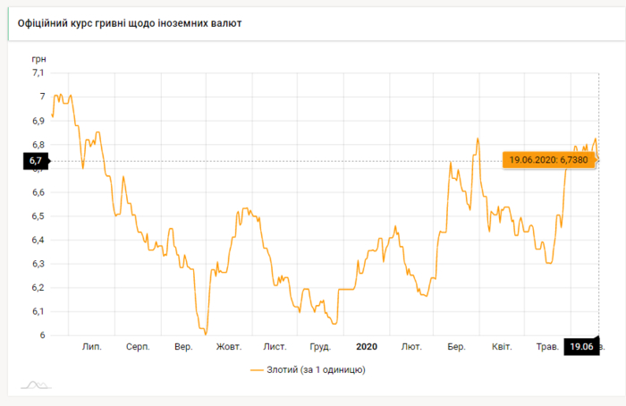Image resolution: width=626 pixels, height=406 pixels.
Task: Click the Лют. x-axis label
Action: tap(412, 346)
